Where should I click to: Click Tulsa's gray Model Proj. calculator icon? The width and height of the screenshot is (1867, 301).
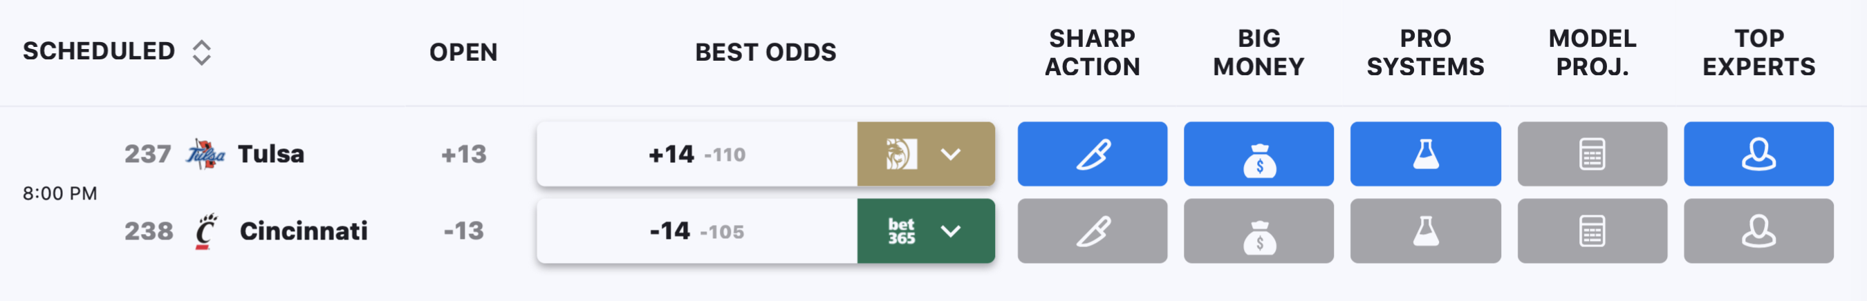(1592, 154)
